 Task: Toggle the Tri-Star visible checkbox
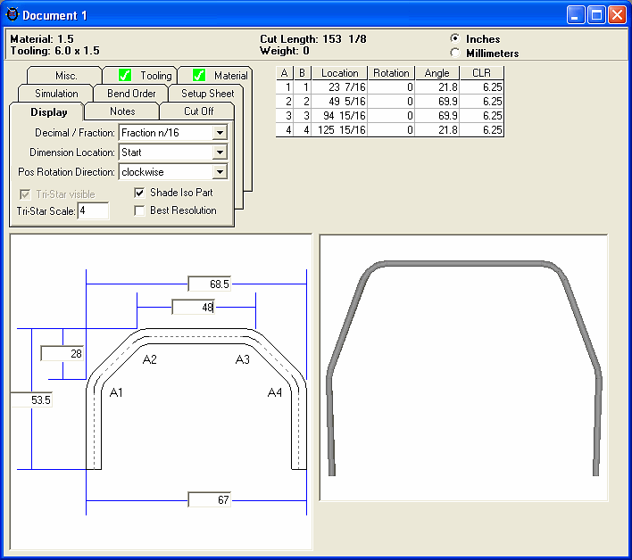click(25, 194)
